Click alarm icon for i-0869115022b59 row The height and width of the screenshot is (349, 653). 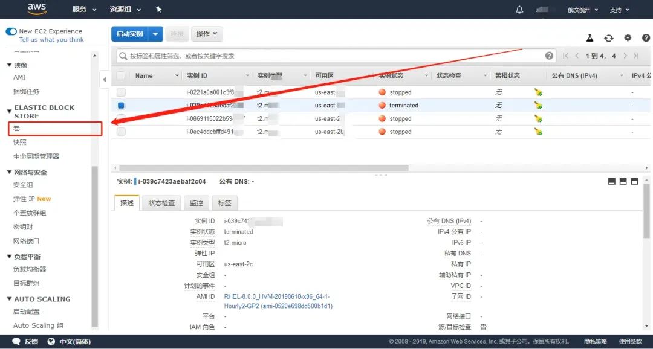click(x=539, y=119)
